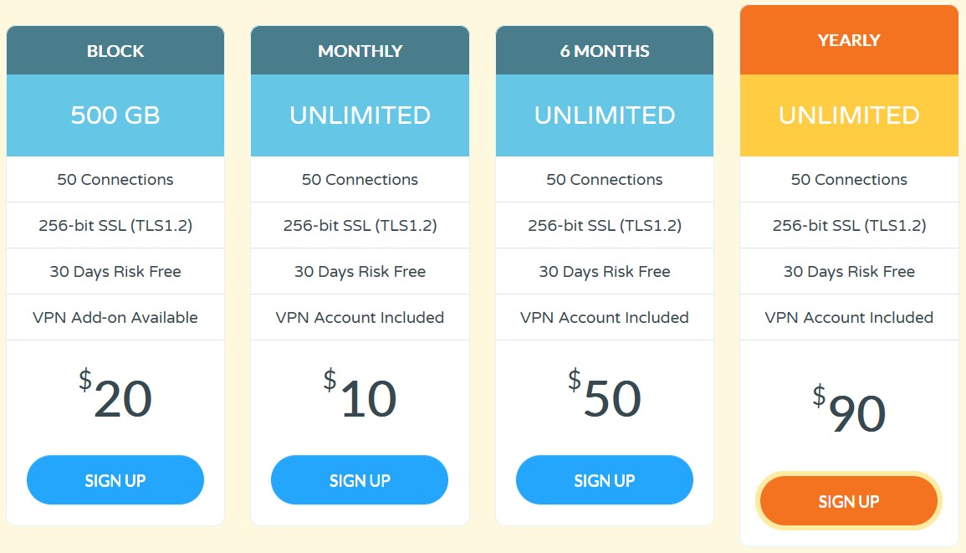Click 30 Days Risk Free in Yearly
Viewport: 966px width, 553px height.
tap(849, 272)
